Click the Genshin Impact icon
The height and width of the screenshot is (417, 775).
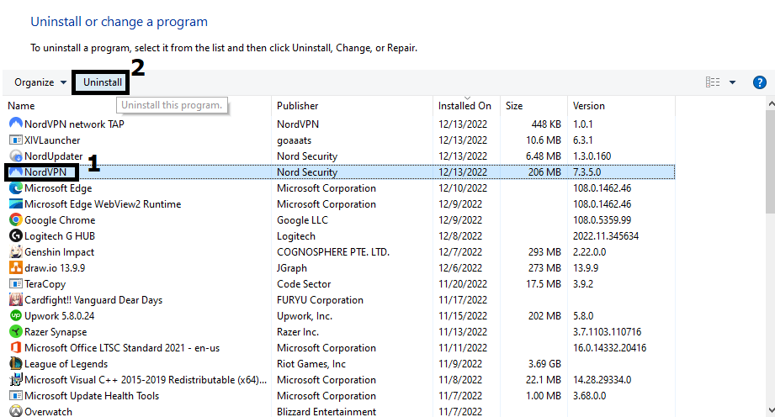click(16, 251)
